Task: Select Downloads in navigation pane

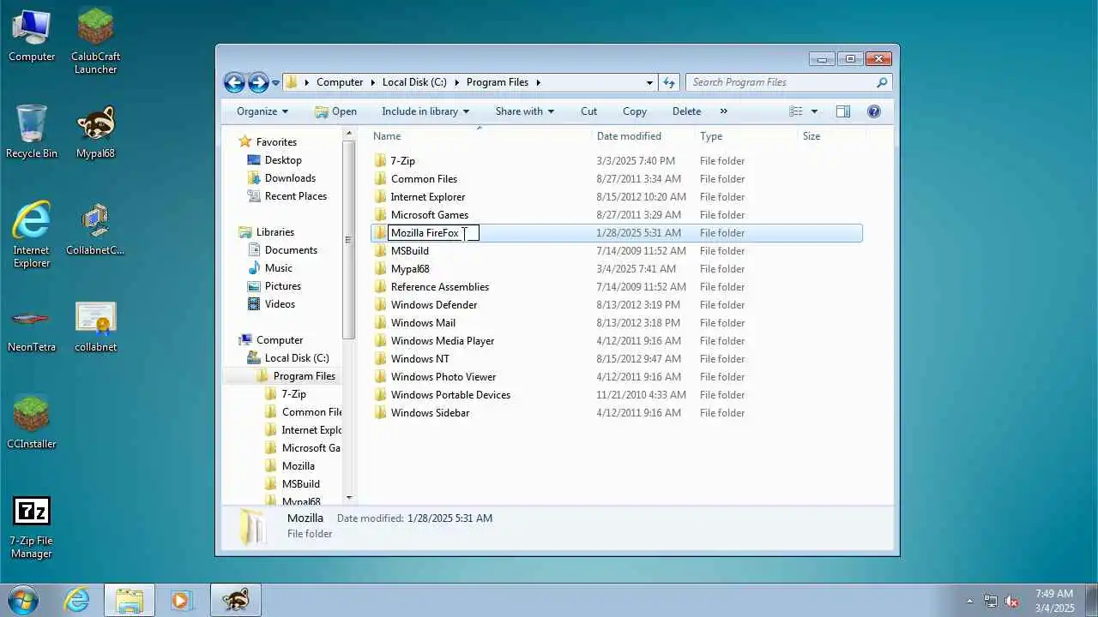Action: pyautogui.click(x=290, y=178)
